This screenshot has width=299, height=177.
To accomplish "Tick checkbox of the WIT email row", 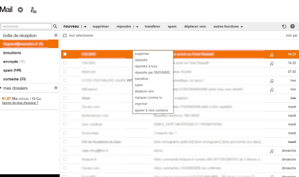I will [x=65, y=80].
